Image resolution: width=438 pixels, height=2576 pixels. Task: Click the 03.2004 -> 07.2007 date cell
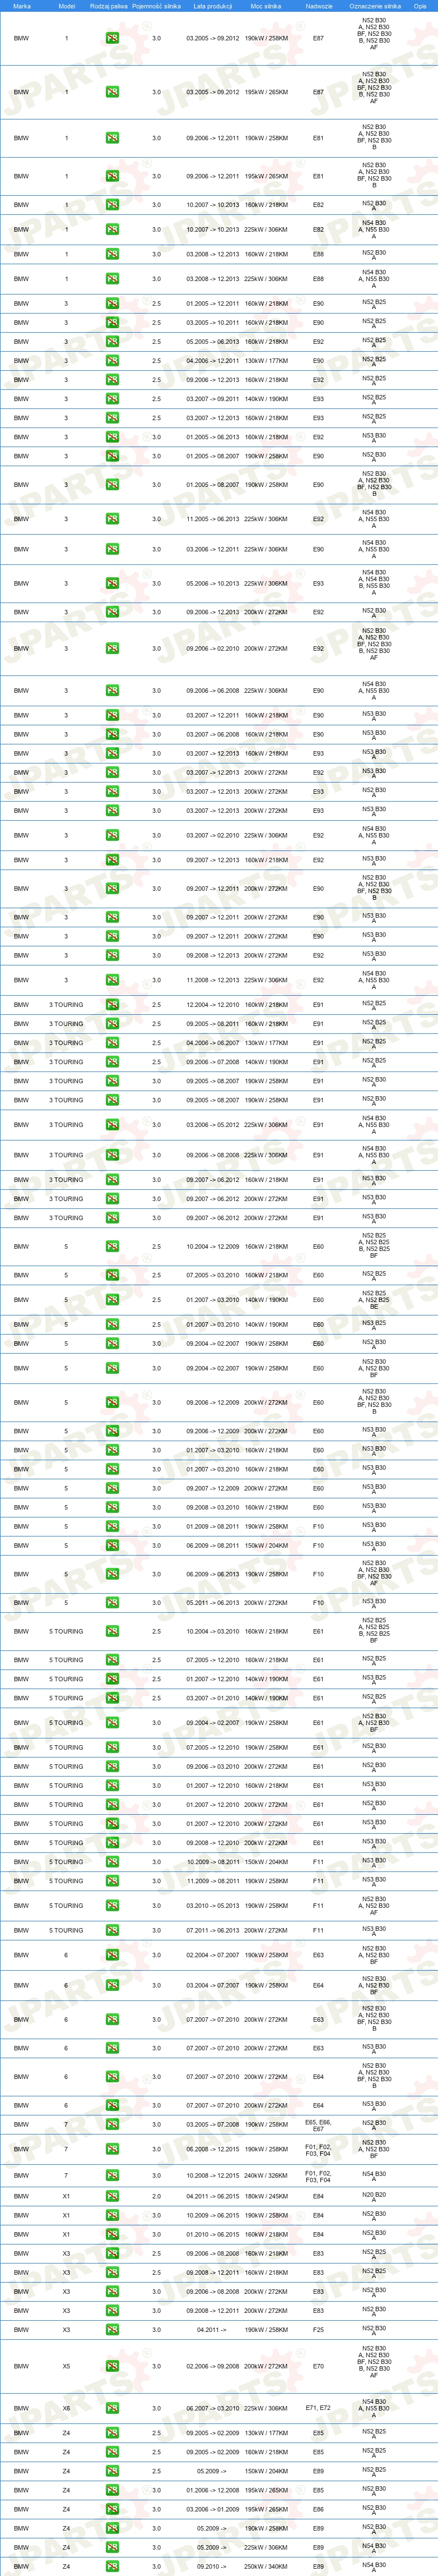(212, 1986)
